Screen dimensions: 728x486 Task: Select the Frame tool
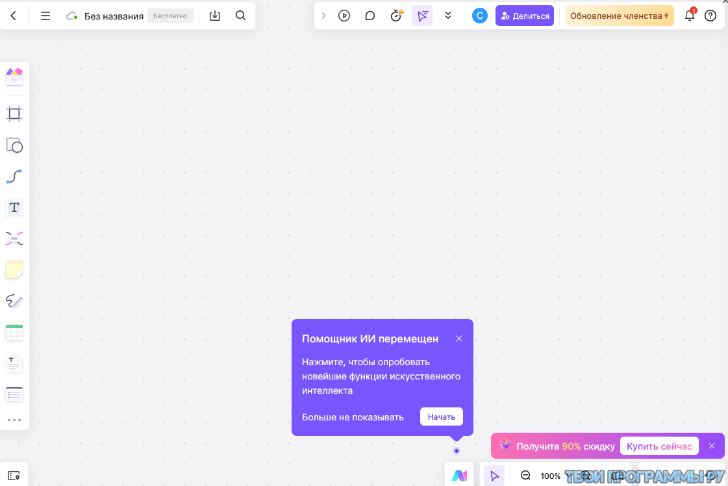pos(14,114)
